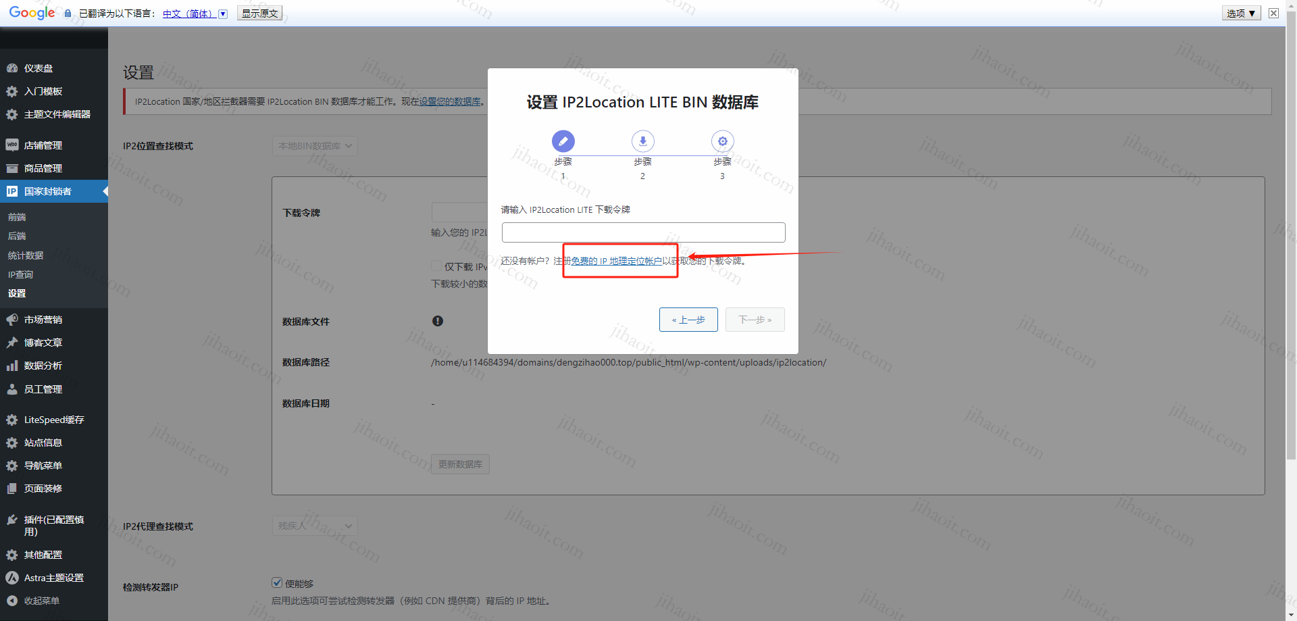The image size is (1297, 621).
Task: Click the 商品管理 menu label
Action: (43, 168)
